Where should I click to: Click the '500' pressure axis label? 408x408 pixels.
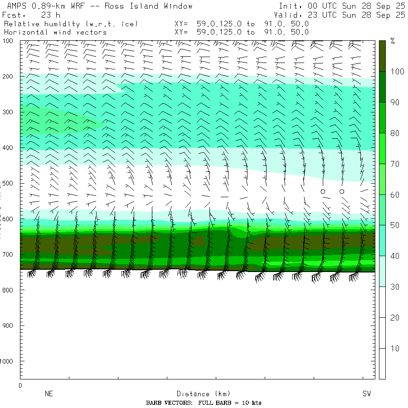click(8, 183)
